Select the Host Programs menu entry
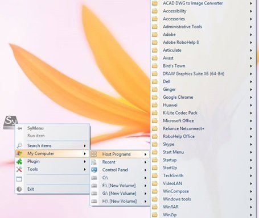Screen dimensions: 259x218 120,154
